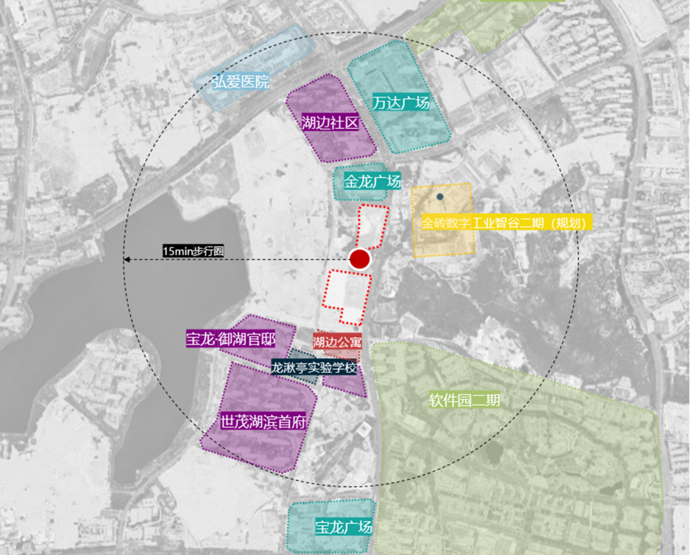The width and height of the screenshot is (691, 555).
Task: Select the 龙湫亭实验学校 label
Action: click(x=313, y=368)
